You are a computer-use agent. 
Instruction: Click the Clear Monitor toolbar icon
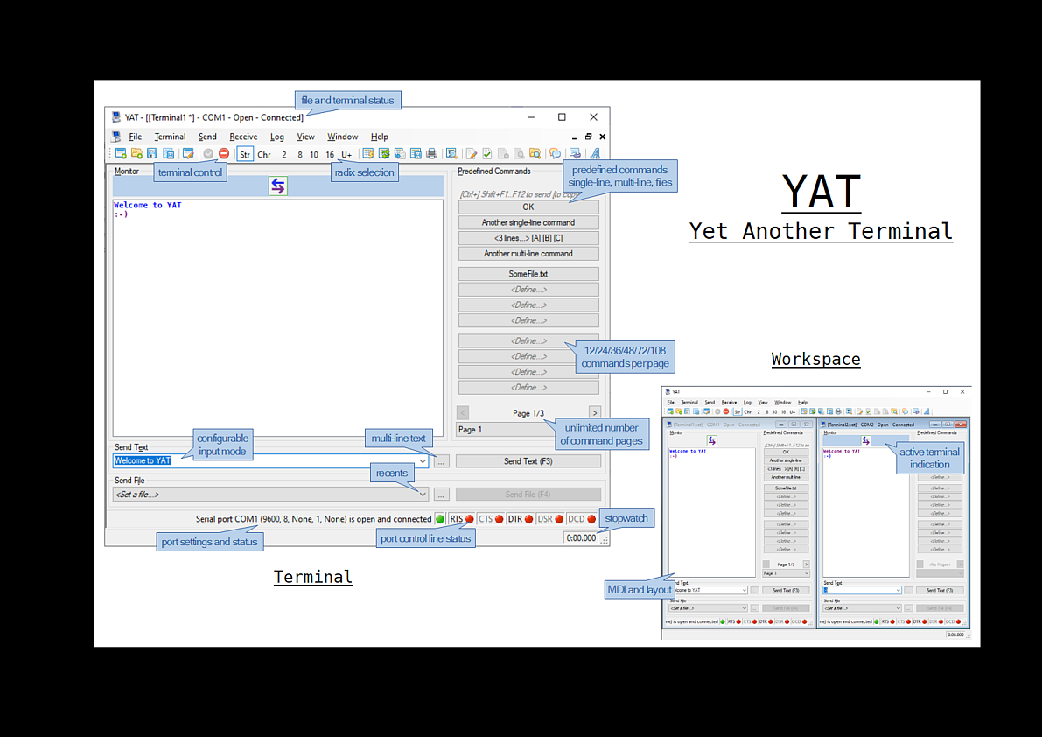[368, 154]
